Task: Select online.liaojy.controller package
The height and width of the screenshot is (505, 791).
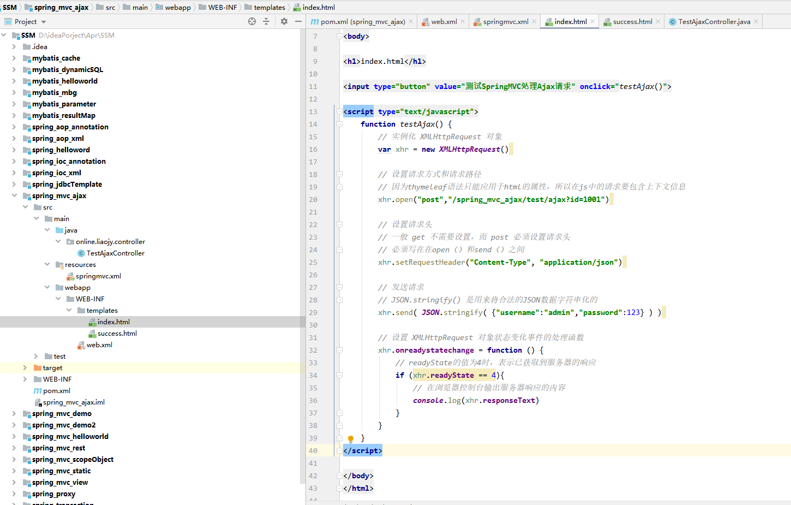Action: click(105, 241)
